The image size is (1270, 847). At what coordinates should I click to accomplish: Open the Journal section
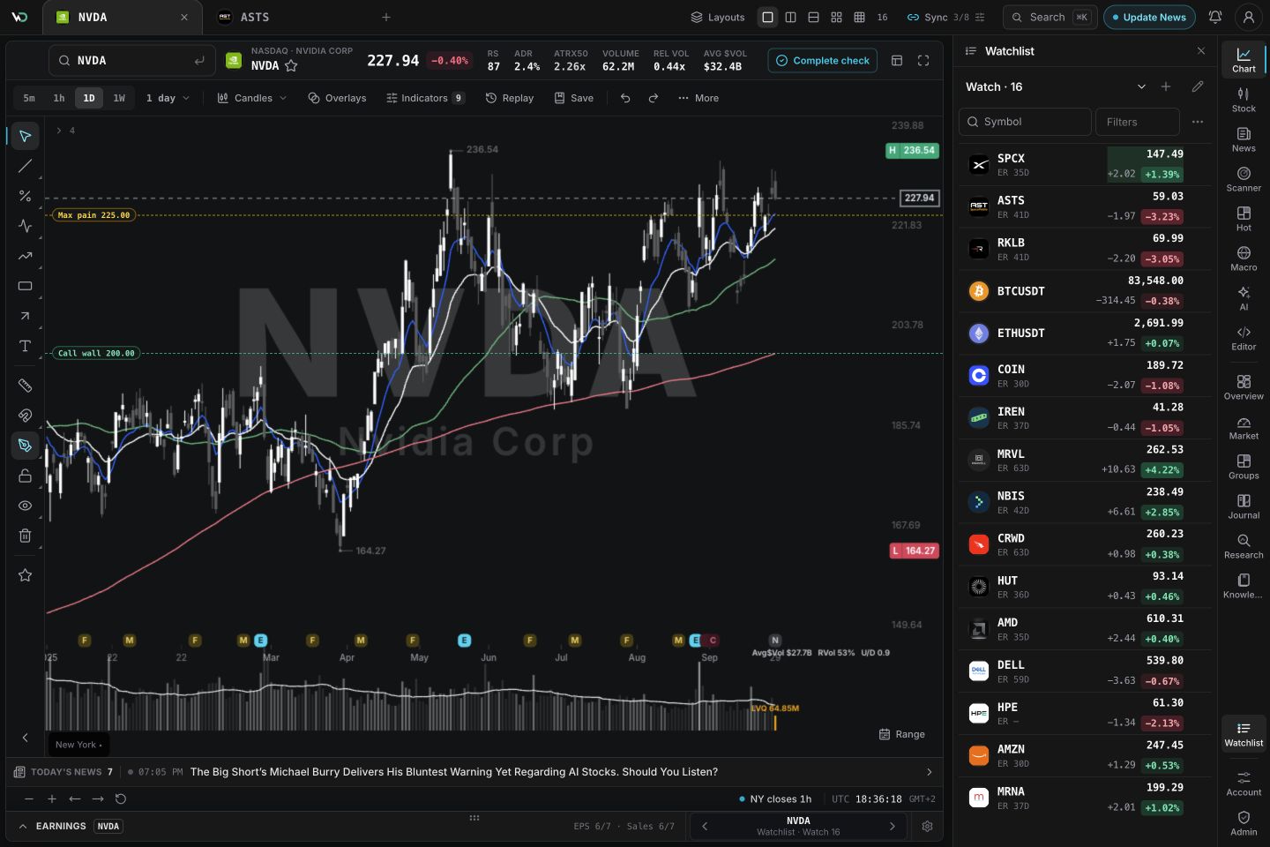coord(1244,506)
